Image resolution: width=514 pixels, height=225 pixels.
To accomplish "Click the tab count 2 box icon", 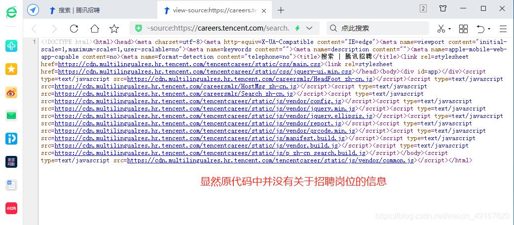I will pyautogui.click(x=423, y=9).
